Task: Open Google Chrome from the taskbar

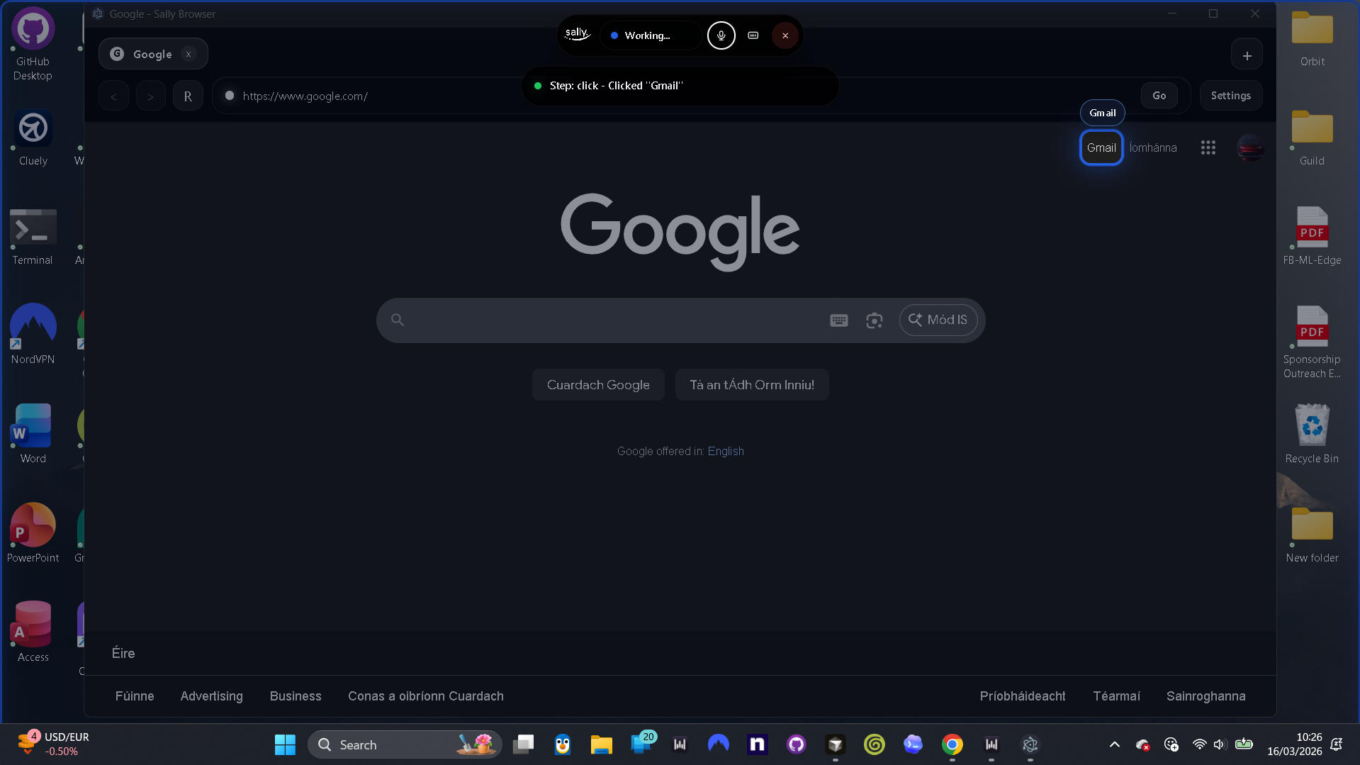Action: point(952,744)
